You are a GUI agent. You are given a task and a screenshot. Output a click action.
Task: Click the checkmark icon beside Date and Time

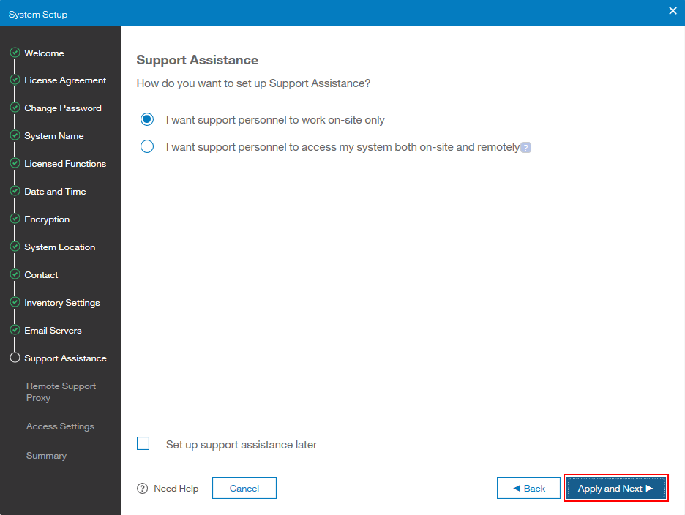tap(15, 191)
